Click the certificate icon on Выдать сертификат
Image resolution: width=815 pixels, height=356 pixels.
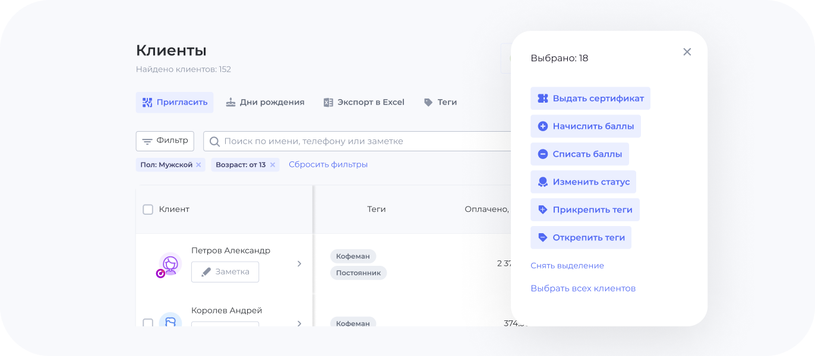(x=542, y=98)
